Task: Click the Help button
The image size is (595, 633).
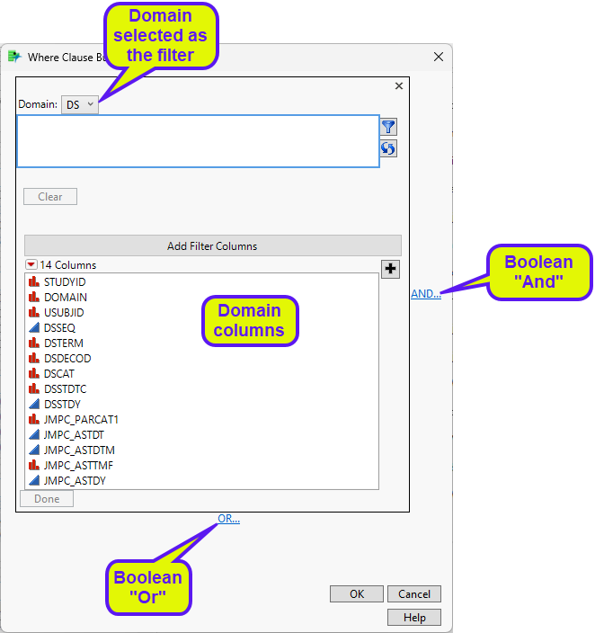Action: click(414, 618)
